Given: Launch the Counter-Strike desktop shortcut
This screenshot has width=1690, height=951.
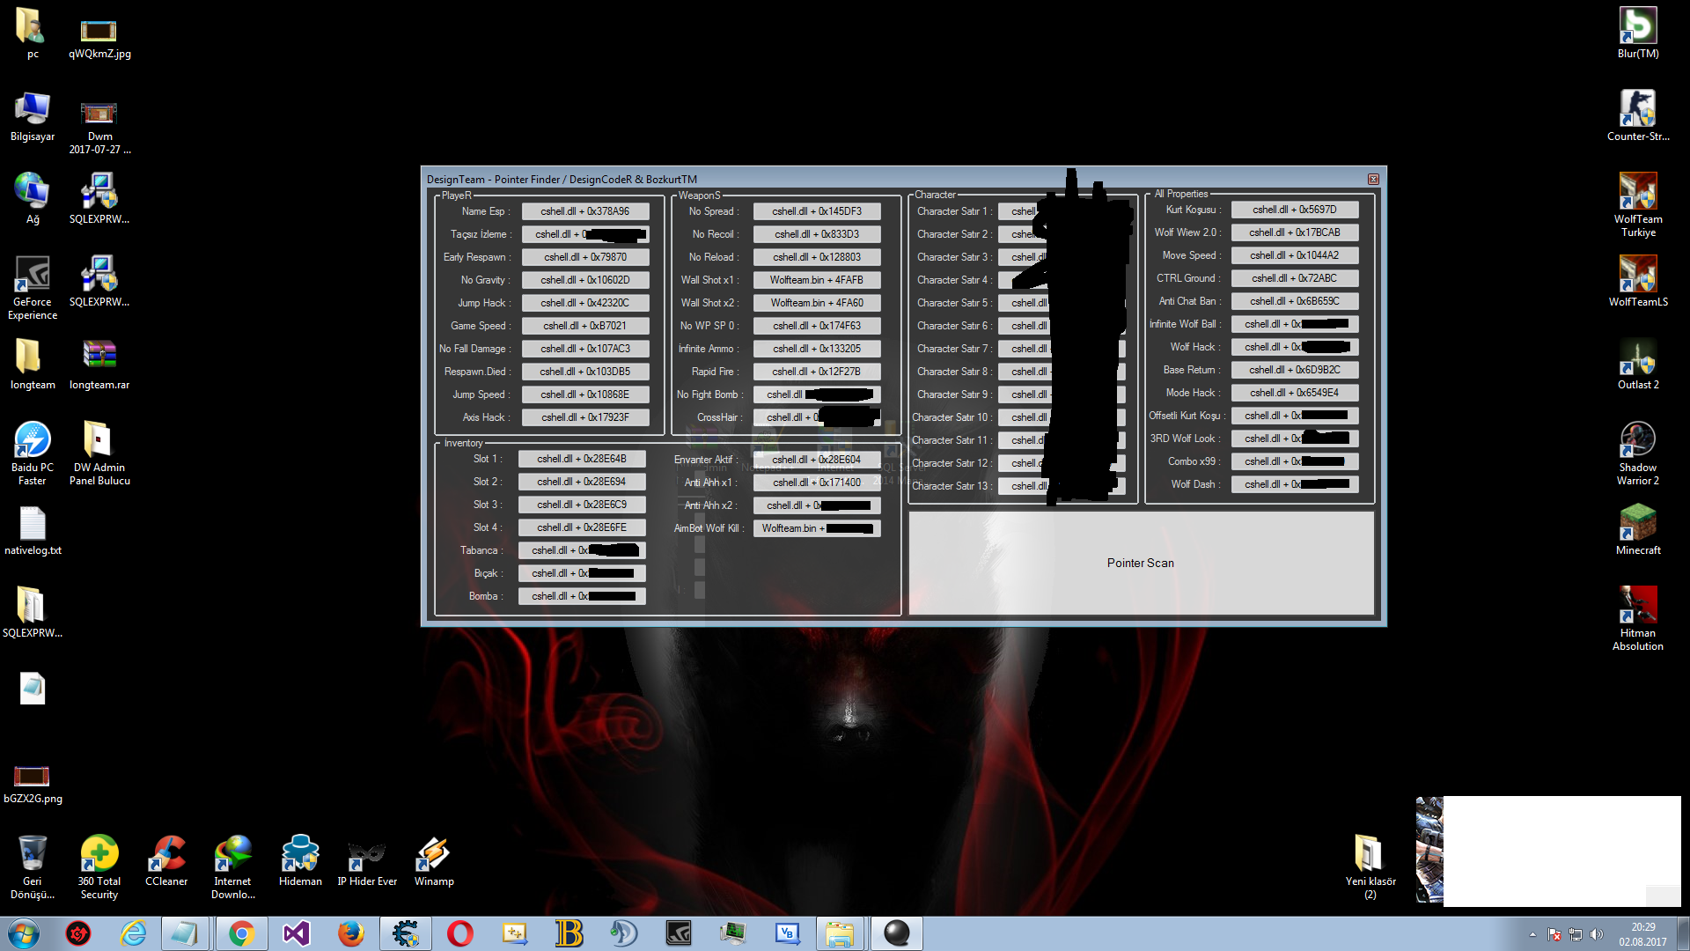Looking at the screenshot, I should point(1638,115).
